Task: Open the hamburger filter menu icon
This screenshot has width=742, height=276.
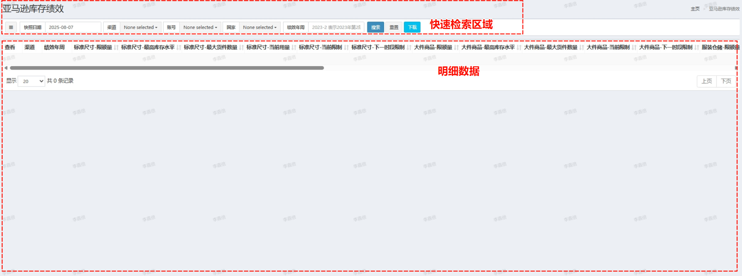Action: pyautogui.click(x=11, y=27)
